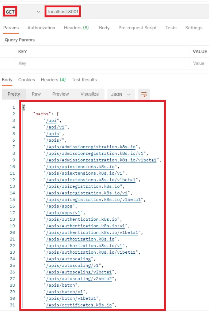Viewport: 209px width, 313px height.
Task: Open /apis/apiregistration.k8s.io/v1 link
Action: 87,193
